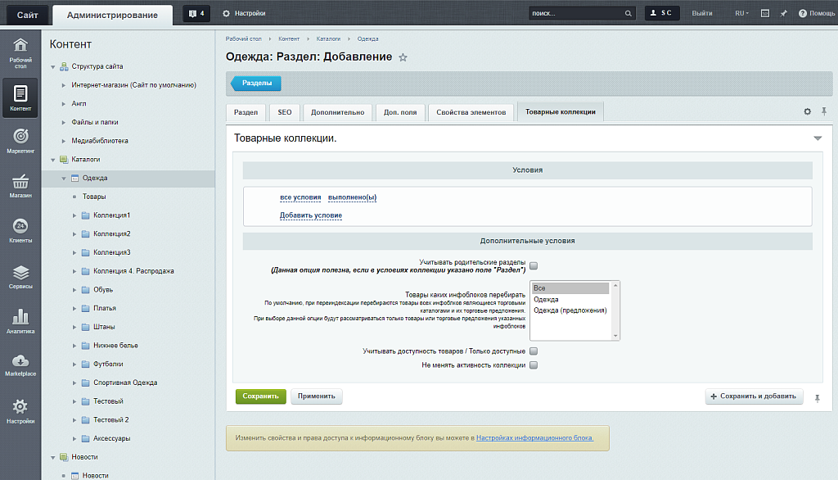
Task: Open the RU language dropdown
Action: click(x=739, y=12)
